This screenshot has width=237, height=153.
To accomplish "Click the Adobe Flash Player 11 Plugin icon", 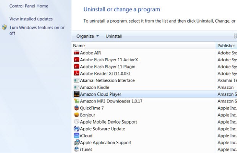I will (76, 67).
